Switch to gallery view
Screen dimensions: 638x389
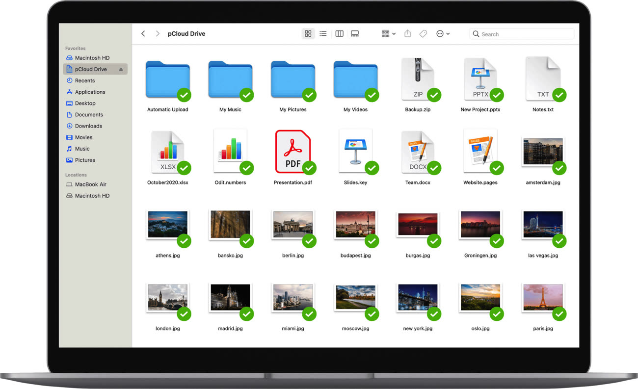(355, 34)
